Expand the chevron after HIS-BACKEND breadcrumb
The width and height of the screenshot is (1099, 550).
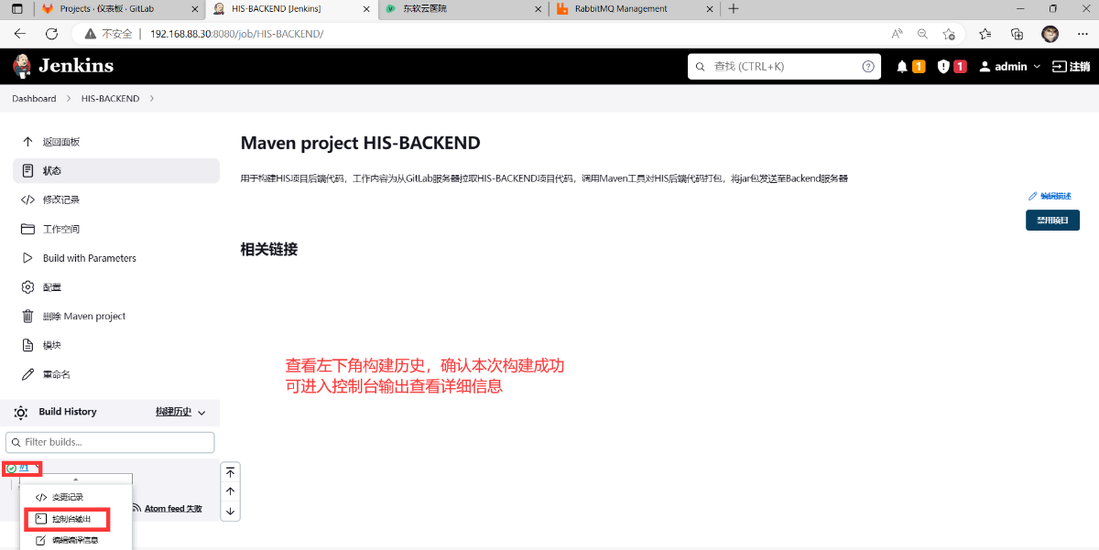(152, 98)
